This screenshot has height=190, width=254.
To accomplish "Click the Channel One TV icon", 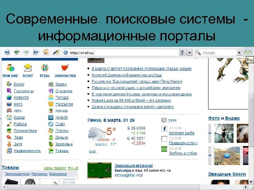I will pos(164,129).
